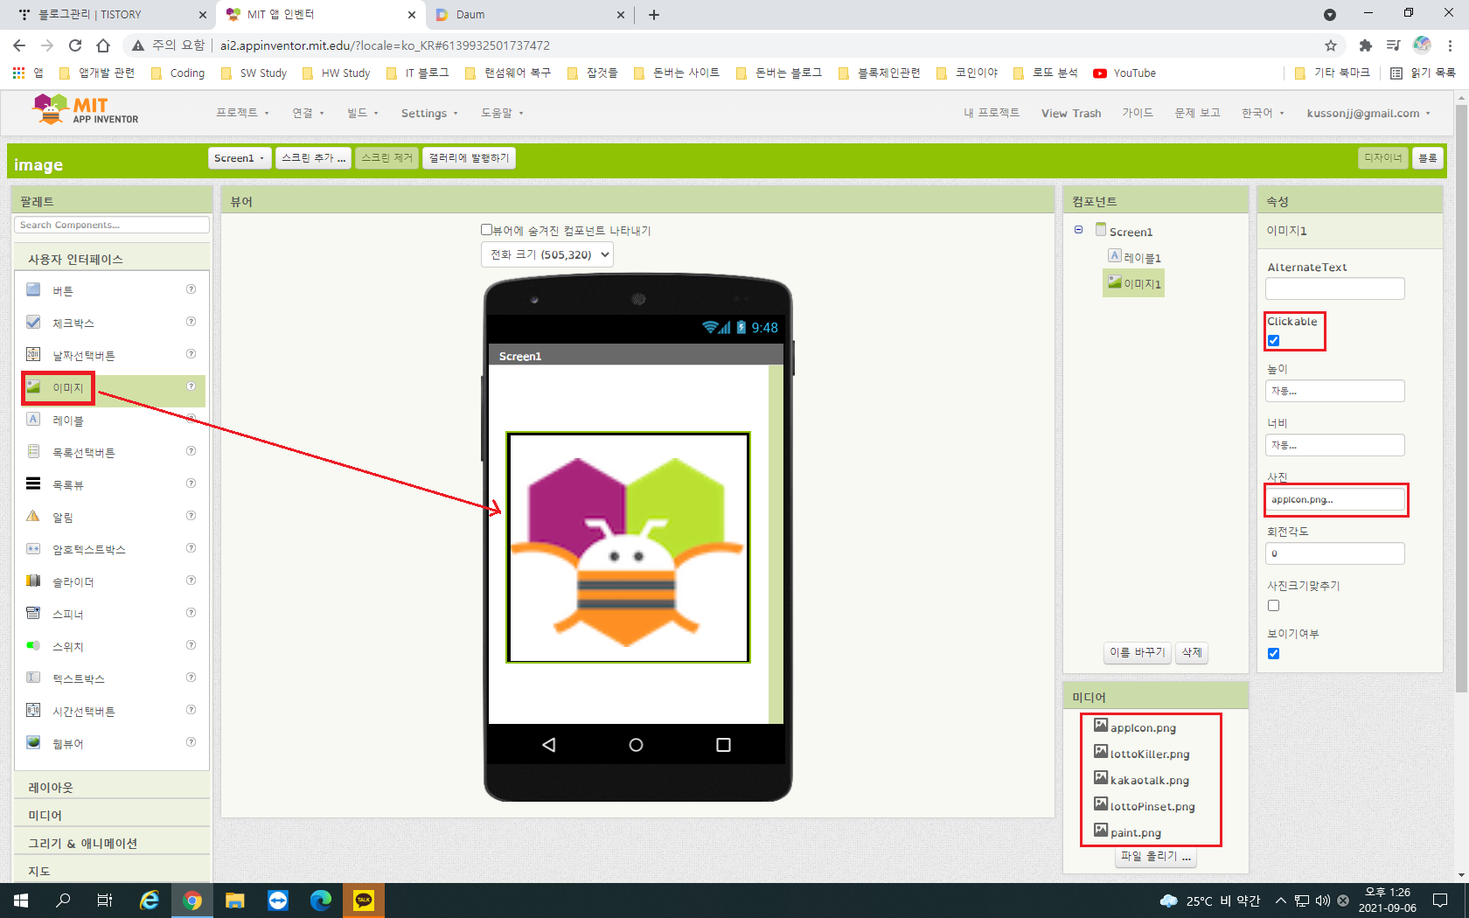Expand the 미디어 palette section
The height and width of the screenshot is (918, 1469).
(112, 815)
